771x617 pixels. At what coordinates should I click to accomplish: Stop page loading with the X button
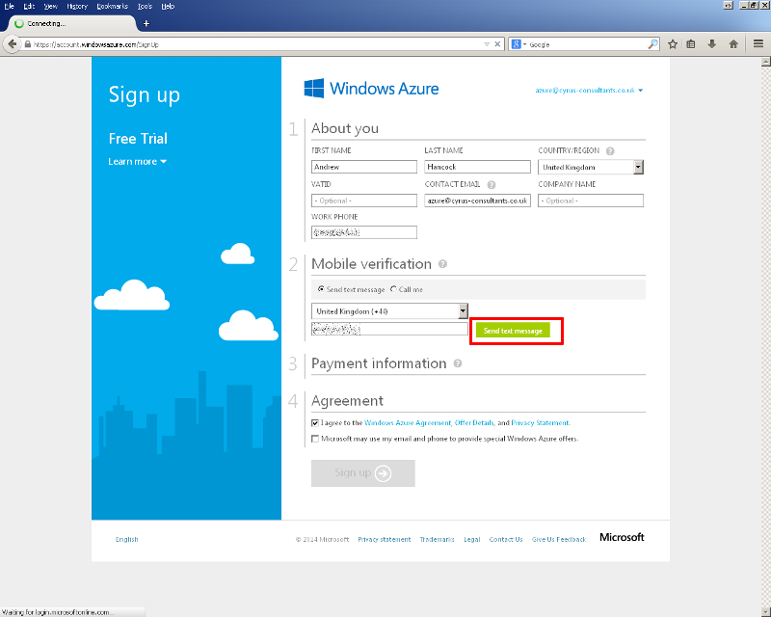[497, 44]
